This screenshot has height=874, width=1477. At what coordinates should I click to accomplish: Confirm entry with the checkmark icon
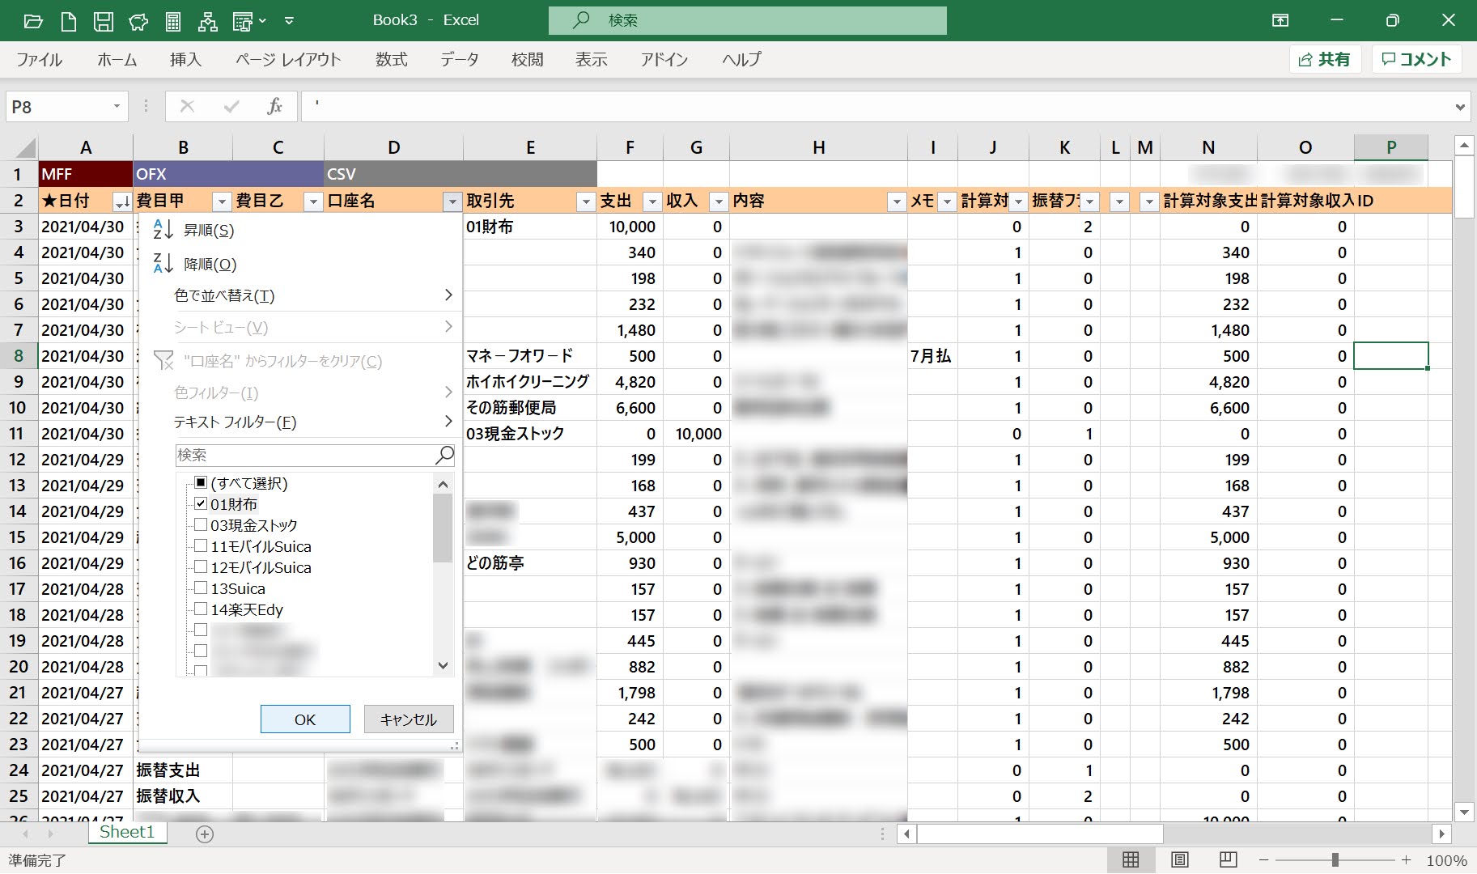(x=231, y=106)
